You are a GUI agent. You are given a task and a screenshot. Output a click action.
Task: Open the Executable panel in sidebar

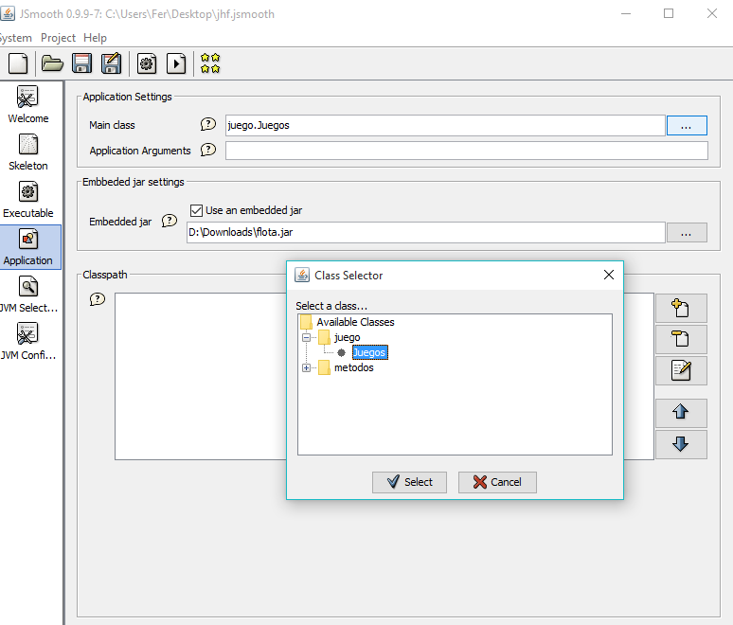click(28, 200)
